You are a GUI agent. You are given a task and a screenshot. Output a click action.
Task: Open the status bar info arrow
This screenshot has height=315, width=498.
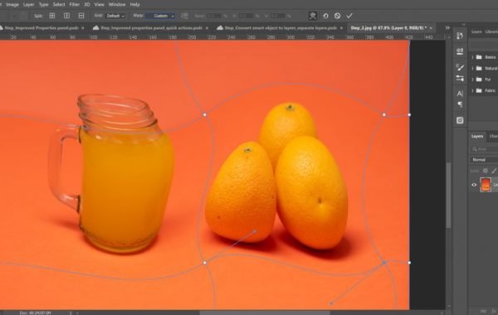(x=71, y=313)
